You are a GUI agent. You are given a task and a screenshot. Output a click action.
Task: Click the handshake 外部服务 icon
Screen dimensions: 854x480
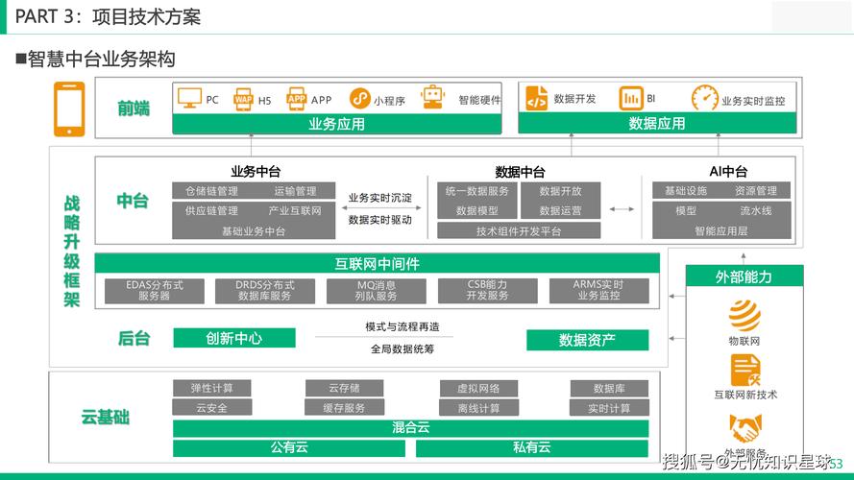pyautogui.click(x=745, y=428)
